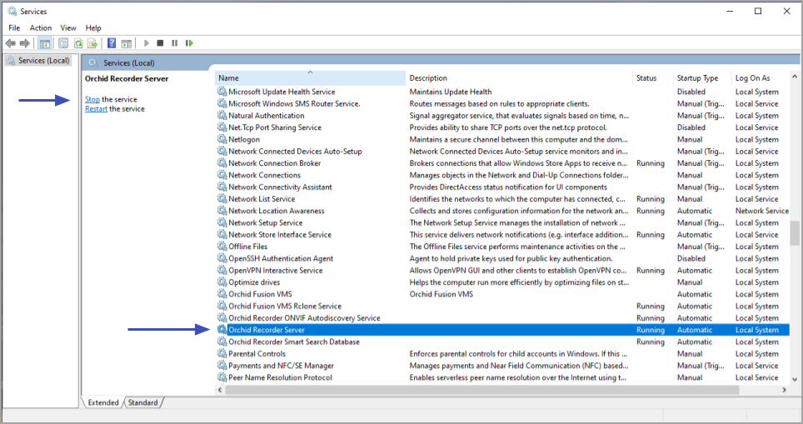Viewport: 803px width, 424px height.
Task: Minimize the Services window
Action: click(730, 11)
